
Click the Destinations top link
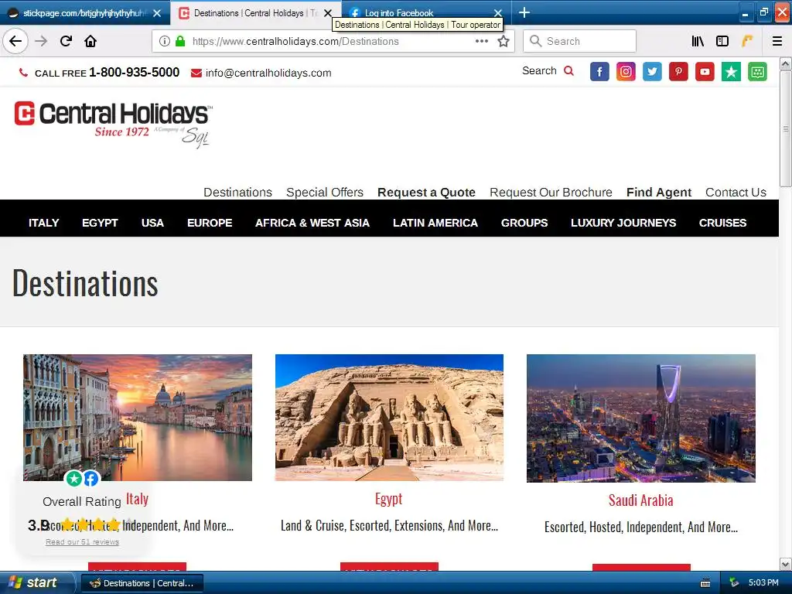[238, 192]
